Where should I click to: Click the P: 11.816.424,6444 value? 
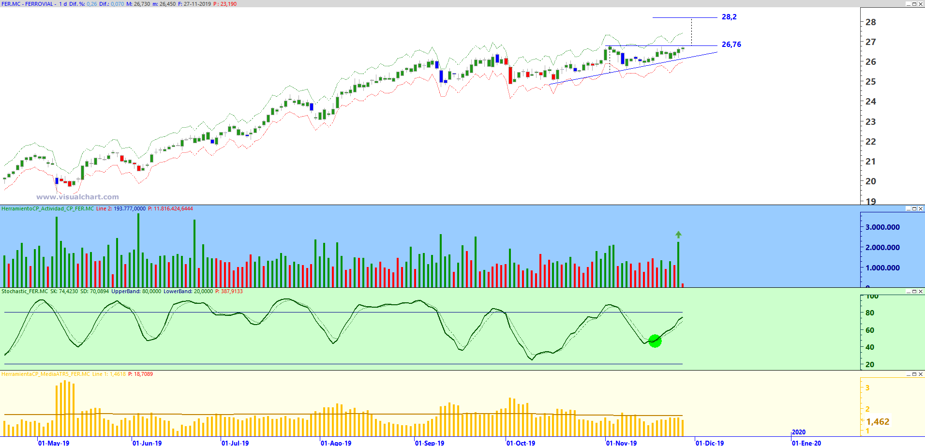point(170,208)
